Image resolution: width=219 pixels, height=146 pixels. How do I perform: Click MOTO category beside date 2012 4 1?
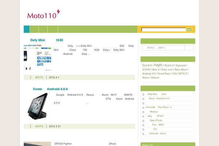tap(39, 77)
